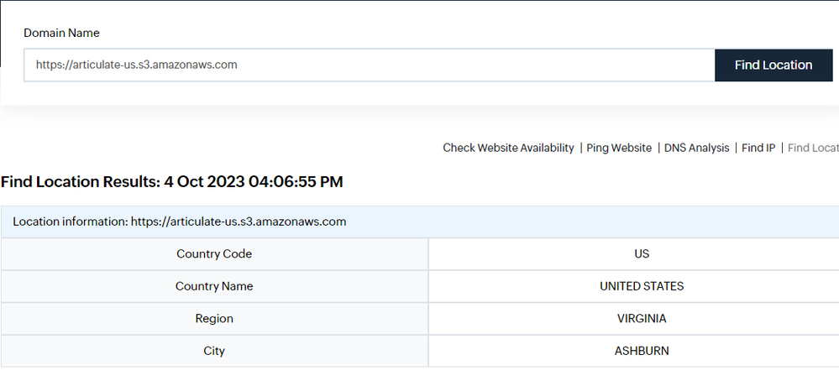Select the Find IP link
The height and width of the screenshot is (381, 839).
pos(758,148)
